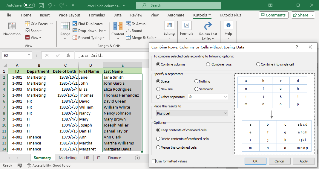
Task: Select Delete contents of combined cells
Action: click(158, 139)
